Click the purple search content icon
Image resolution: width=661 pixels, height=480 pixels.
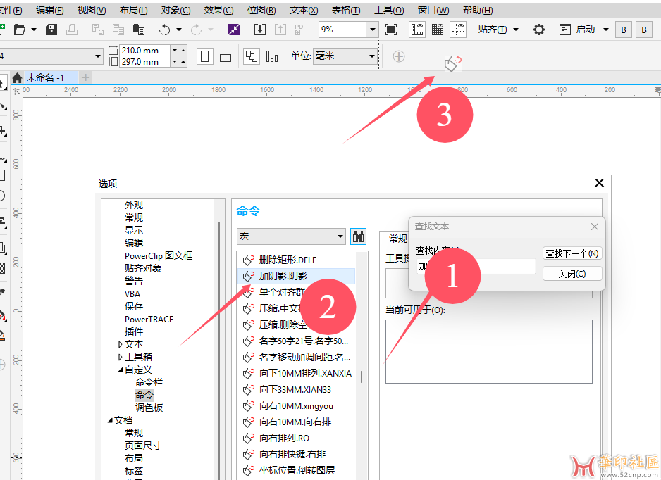pos(234,30)
